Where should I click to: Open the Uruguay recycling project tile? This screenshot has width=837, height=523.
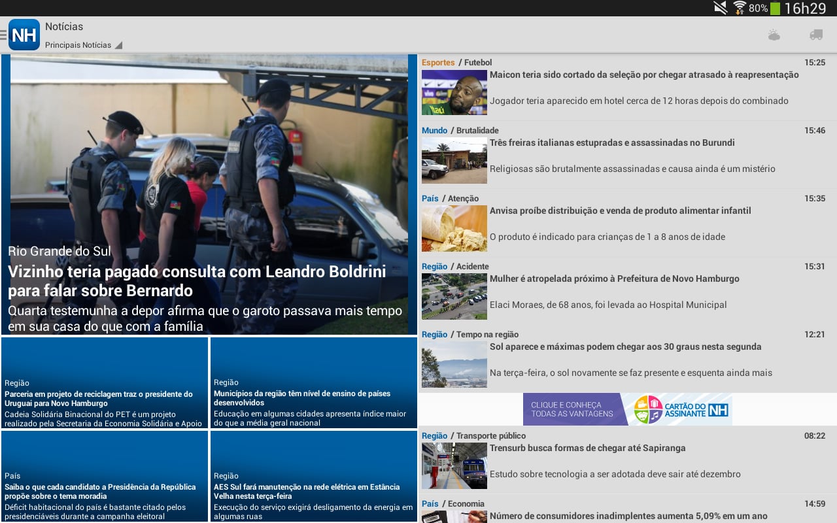point(105,383)
